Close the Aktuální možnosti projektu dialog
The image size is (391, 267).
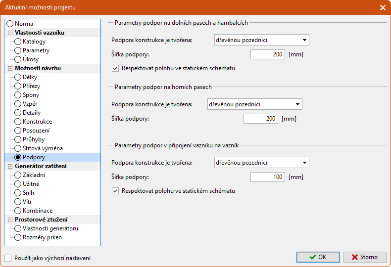[383, 7]
